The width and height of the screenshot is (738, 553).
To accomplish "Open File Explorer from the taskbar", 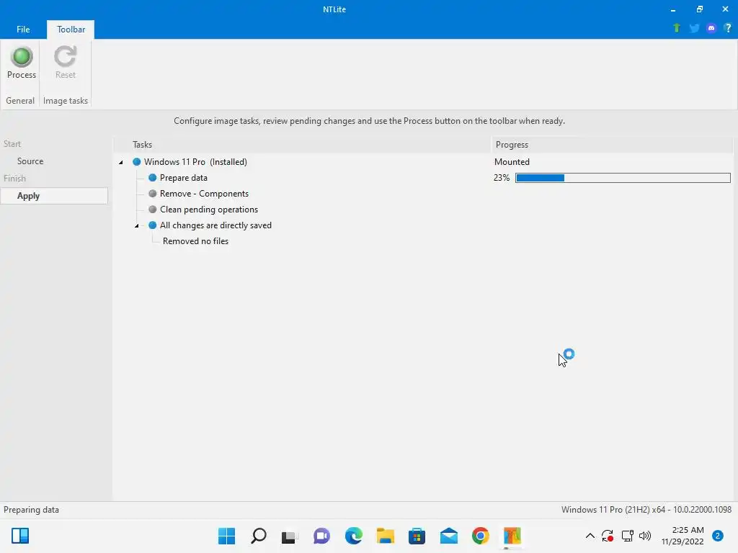I will pyautogui.click(x=386, y=536).
